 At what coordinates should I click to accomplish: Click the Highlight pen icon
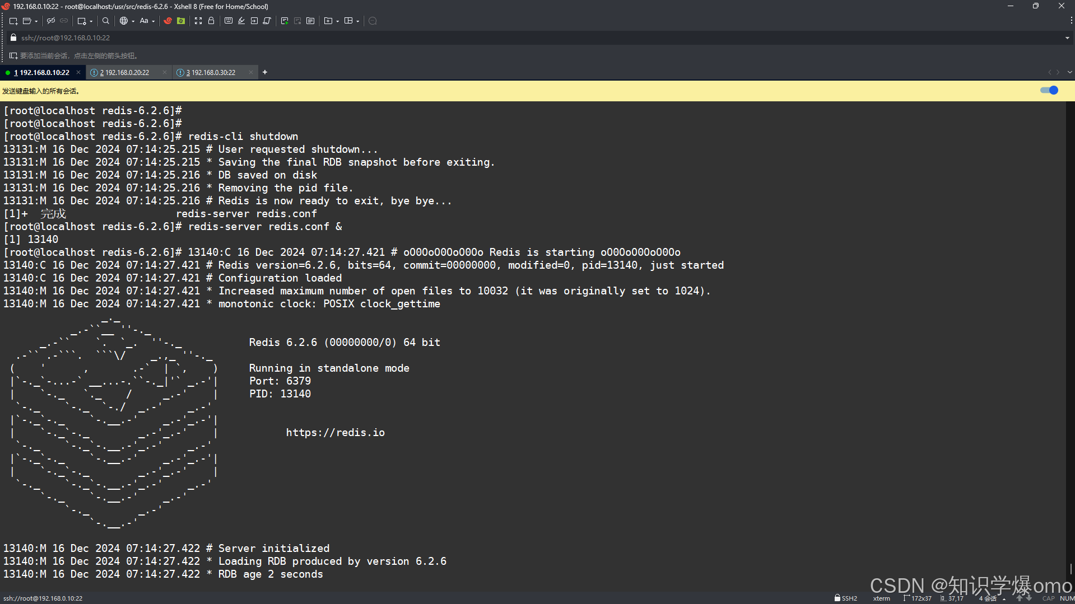[x=241, y=21]
